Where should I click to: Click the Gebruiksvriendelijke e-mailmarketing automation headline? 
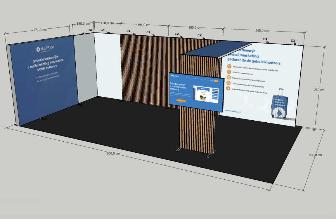point(45,63)
